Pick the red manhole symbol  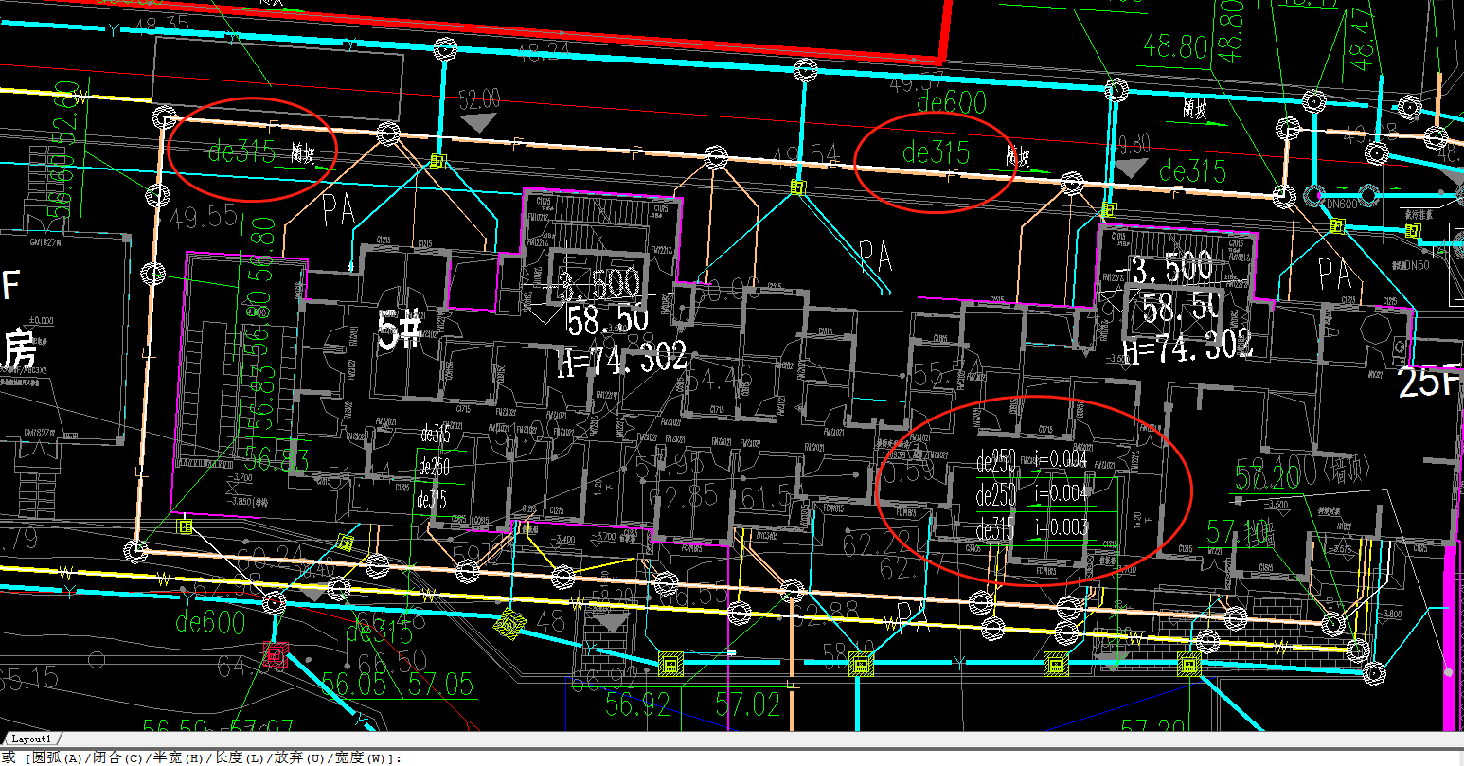[275, 653]
